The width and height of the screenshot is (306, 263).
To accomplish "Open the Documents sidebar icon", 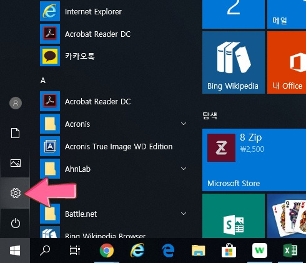I will click(16, 133).
